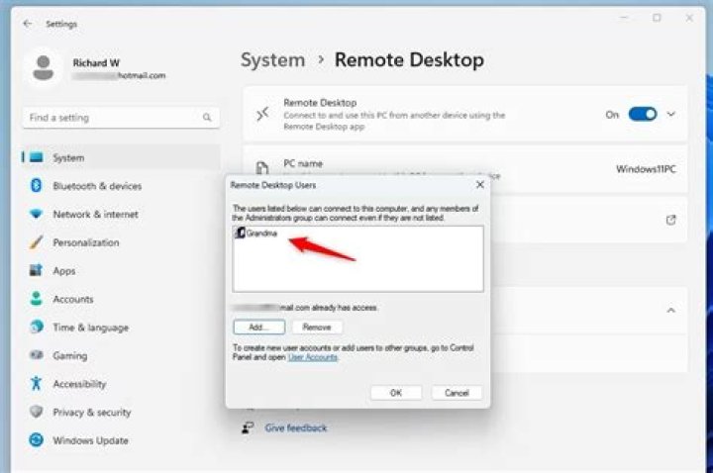Open Time & language settings
The image size is (713, 473).
pyautogui.click(x=121, y=328)
